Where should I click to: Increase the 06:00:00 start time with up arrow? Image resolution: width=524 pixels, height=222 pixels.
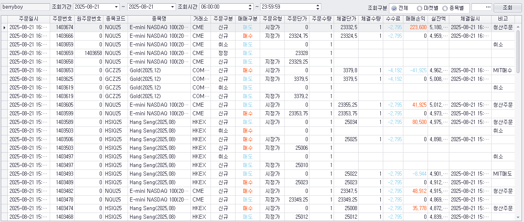[251, 5]
